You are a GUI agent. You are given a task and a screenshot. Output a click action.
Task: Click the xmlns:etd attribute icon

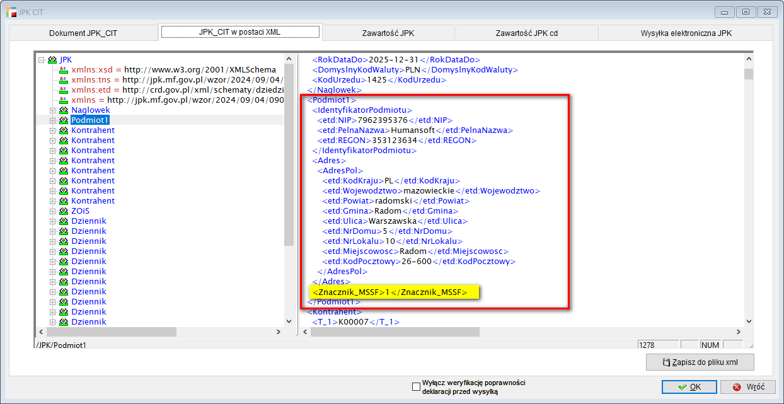point(63,90)
